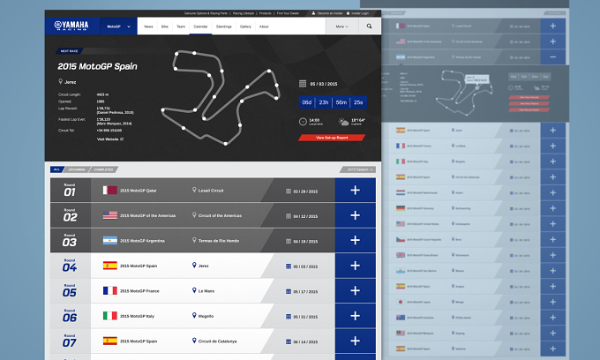
Task: Click the France flag in Round 05
Action: [109, 290]
